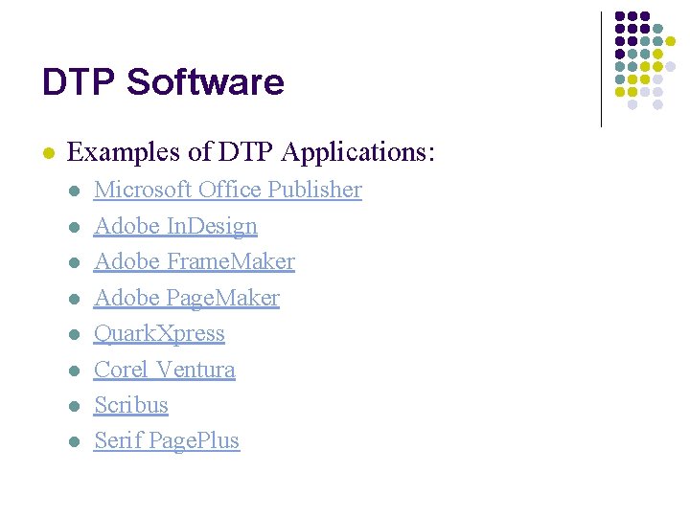Select the DTP Software slide title
The height and width of the screenshot is (517, 690).
point(163,81)
